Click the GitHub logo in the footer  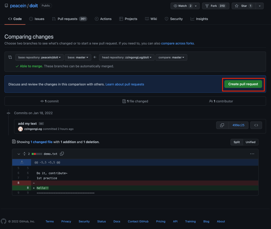[x=4, y=221]
